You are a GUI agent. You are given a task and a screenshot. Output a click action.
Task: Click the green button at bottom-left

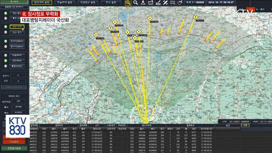coord(14,148)
